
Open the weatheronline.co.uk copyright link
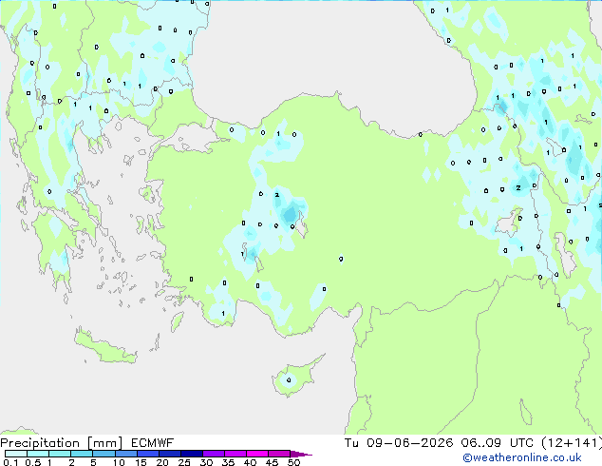point(522,457)
